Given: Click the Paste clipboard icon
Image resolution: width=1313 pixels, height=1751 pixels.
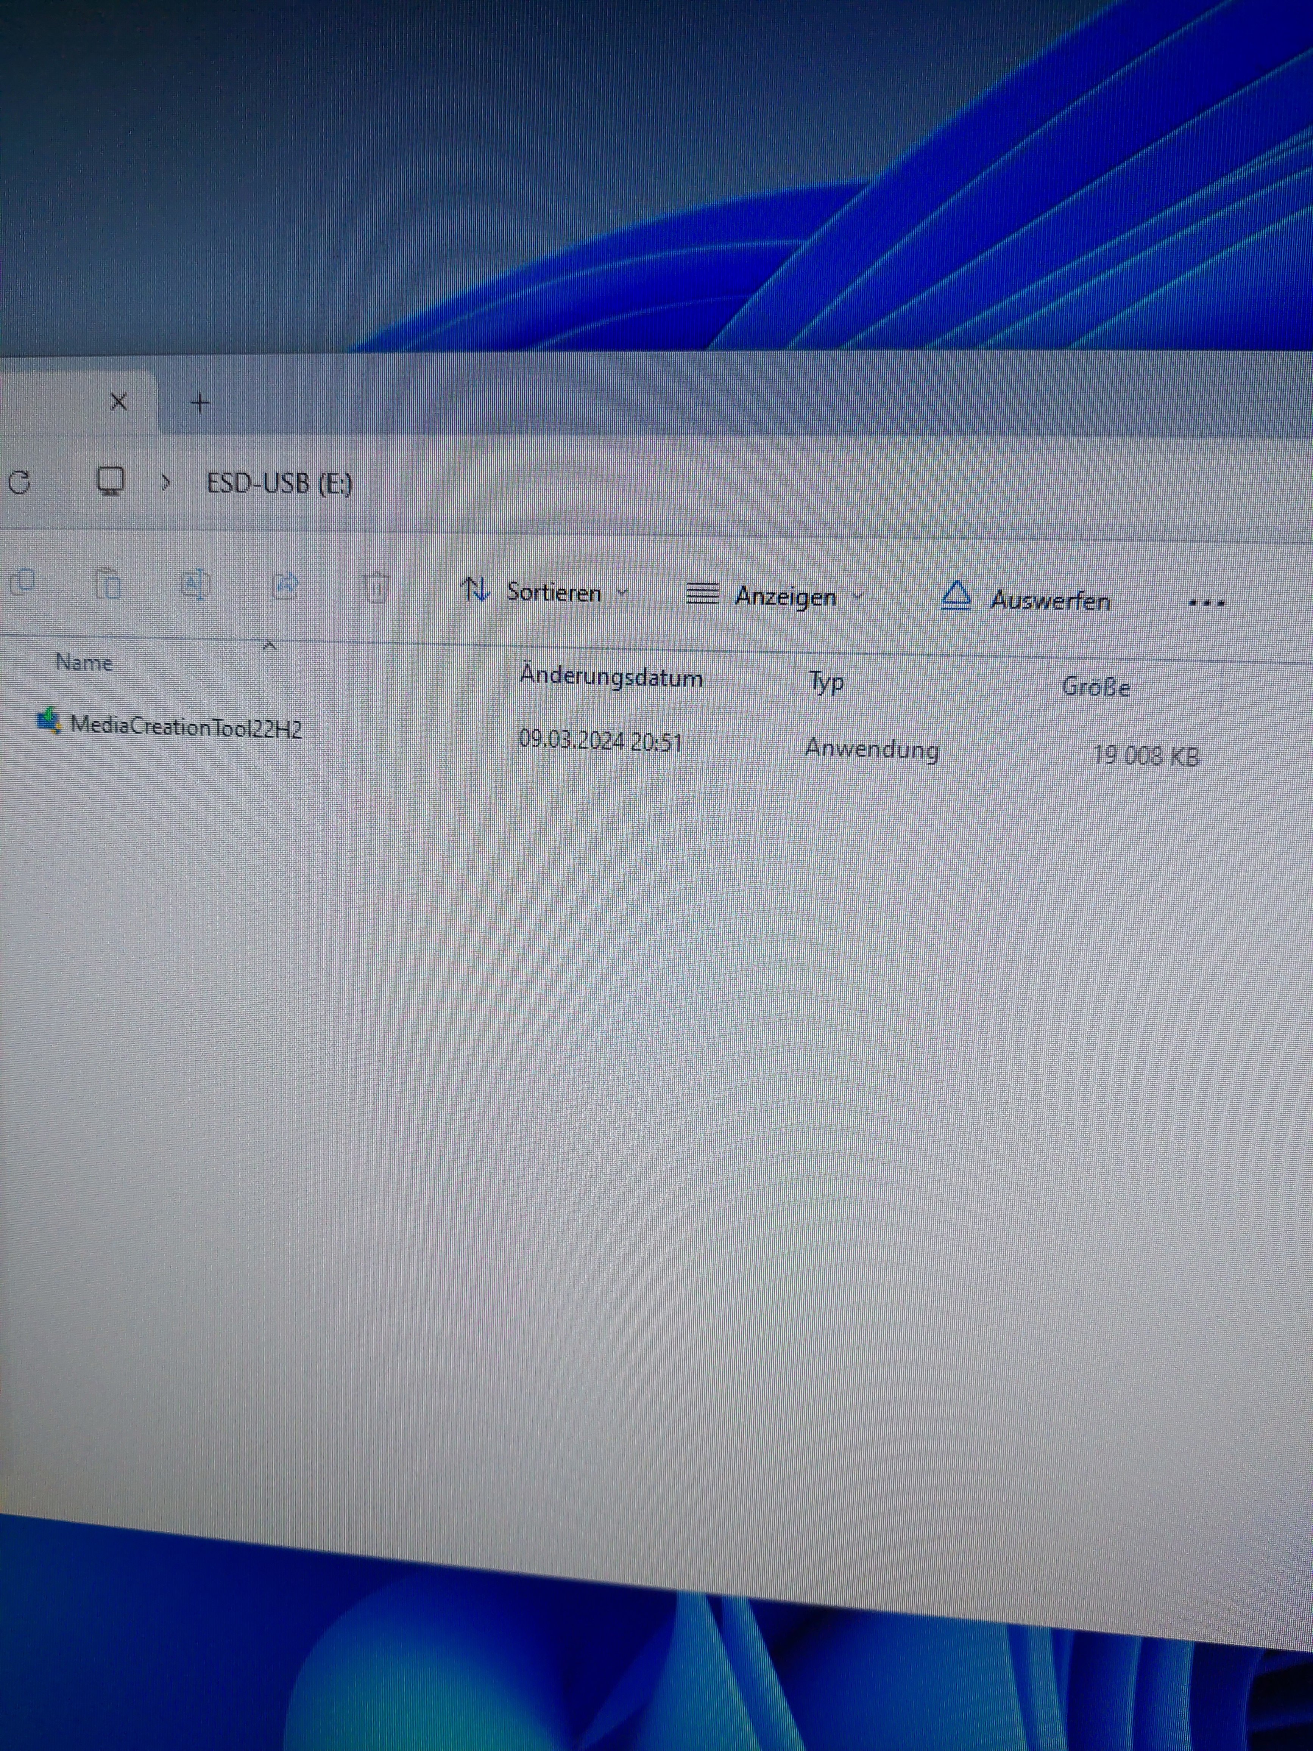Looking at the screenshot, I should pyautogui.click(x=108, y=584).
